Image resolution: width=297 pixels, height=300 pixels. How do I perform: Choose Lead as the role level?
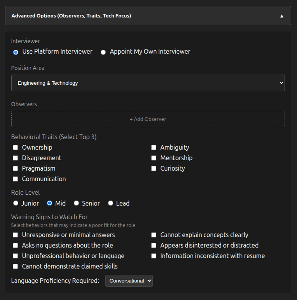click(x=111, y=203)
